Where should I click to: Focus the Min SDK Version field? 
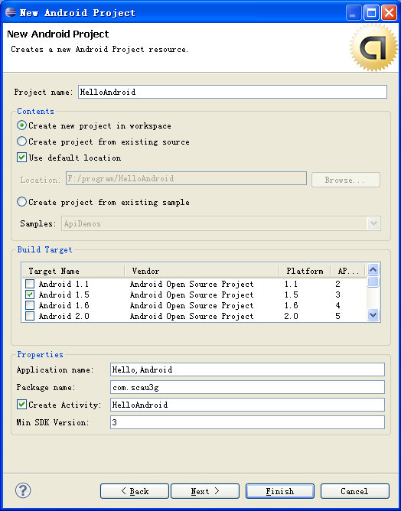tap(247, 422)
